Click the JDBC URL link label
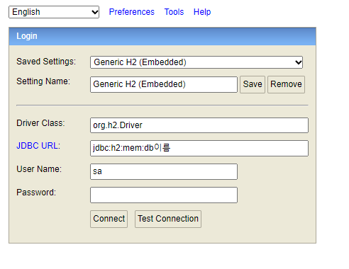The width and height of the screenshot is (349, 269). click(38, 146)
